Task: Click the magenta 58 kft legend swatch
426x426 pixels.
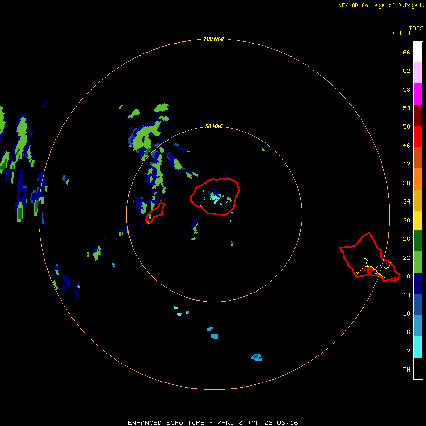Action: coord(418,94)
